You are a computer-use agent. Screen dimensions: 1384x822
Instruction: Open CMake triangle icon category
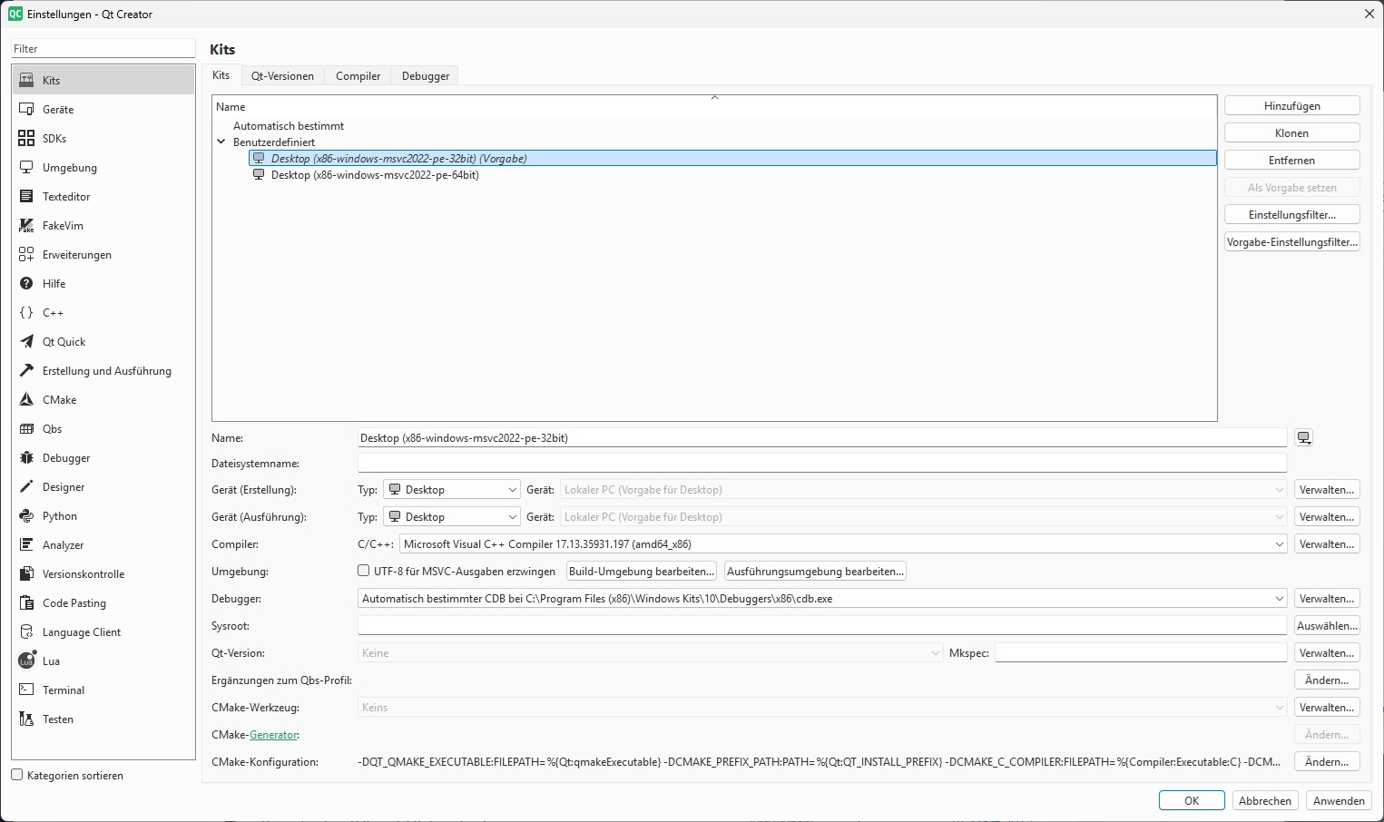tap(26, 399)
